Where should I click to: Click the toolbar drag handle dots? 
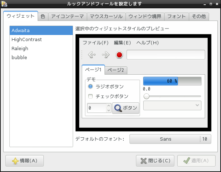(x=82, y=55)
